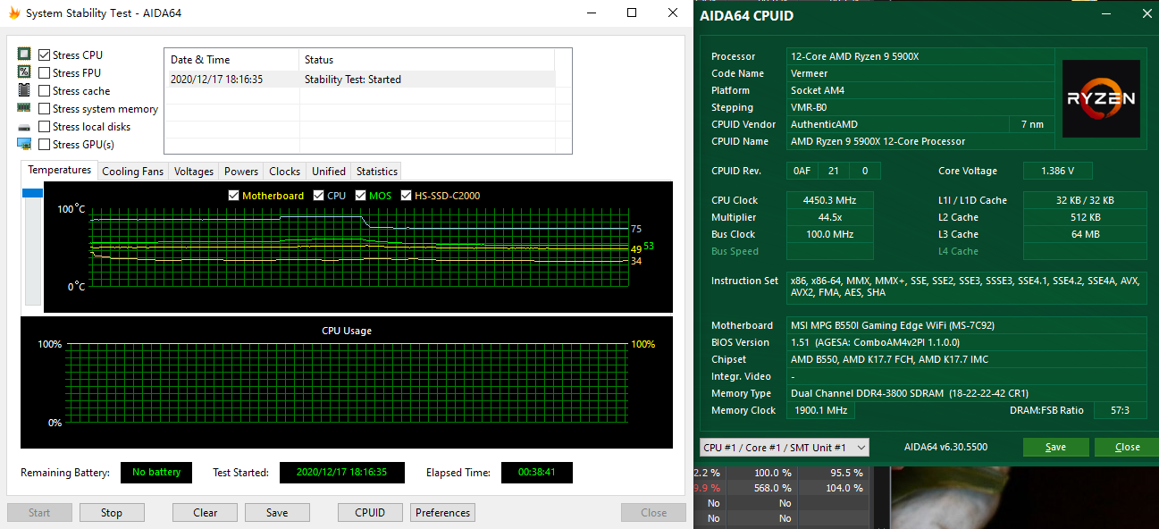Open the Clocks tab
Screen dimensions: 1159x529
[285, 171]
